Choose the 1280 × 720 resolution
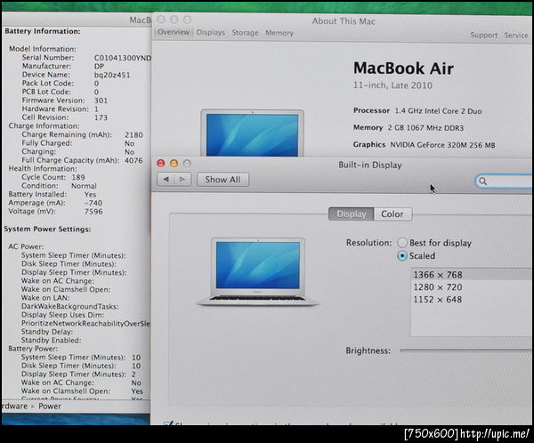 [x=472, y=287]
